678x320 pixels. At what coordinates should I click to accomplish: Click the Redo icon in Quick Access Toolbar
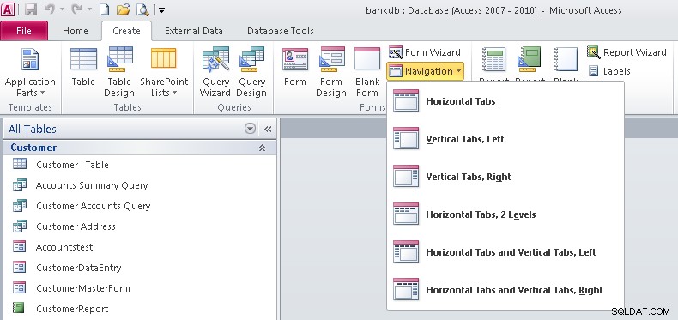(x=76, y=9)
